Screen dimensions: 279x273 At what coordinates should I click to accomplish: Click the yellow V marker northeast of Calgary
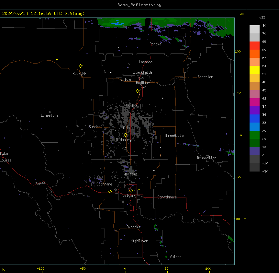pyautogui.click(x=139, y=189)
